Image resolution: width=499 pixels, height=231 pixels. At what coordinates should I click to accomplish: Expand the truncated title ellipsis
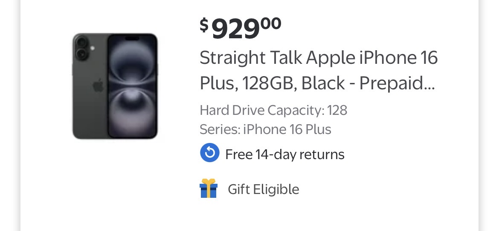(x=430, y=85)
